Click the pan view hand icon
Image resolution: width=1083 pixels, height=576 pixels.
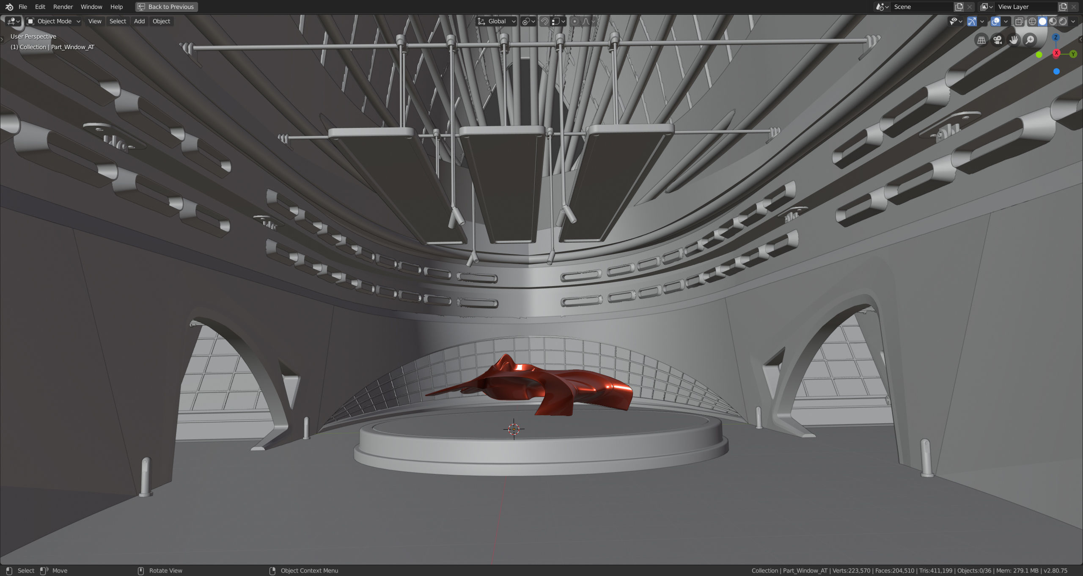tap(1014, 40)
